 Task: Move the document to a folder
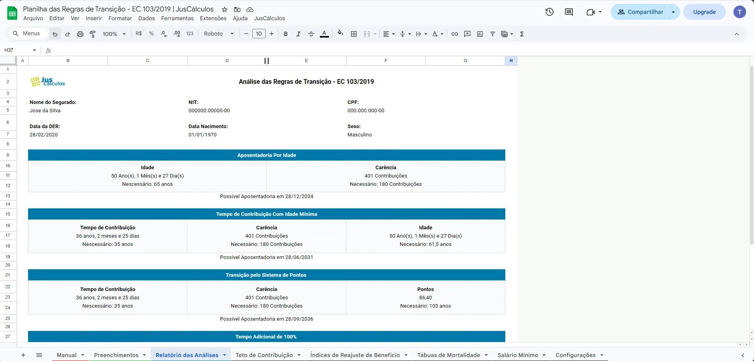(237, 9)
